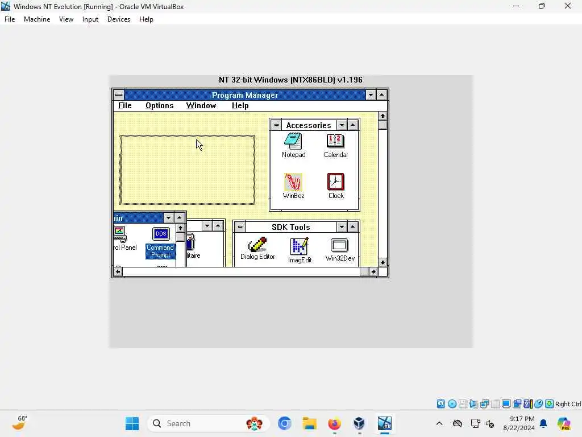Click the Accessories window title bar

(x=309, y=125)
